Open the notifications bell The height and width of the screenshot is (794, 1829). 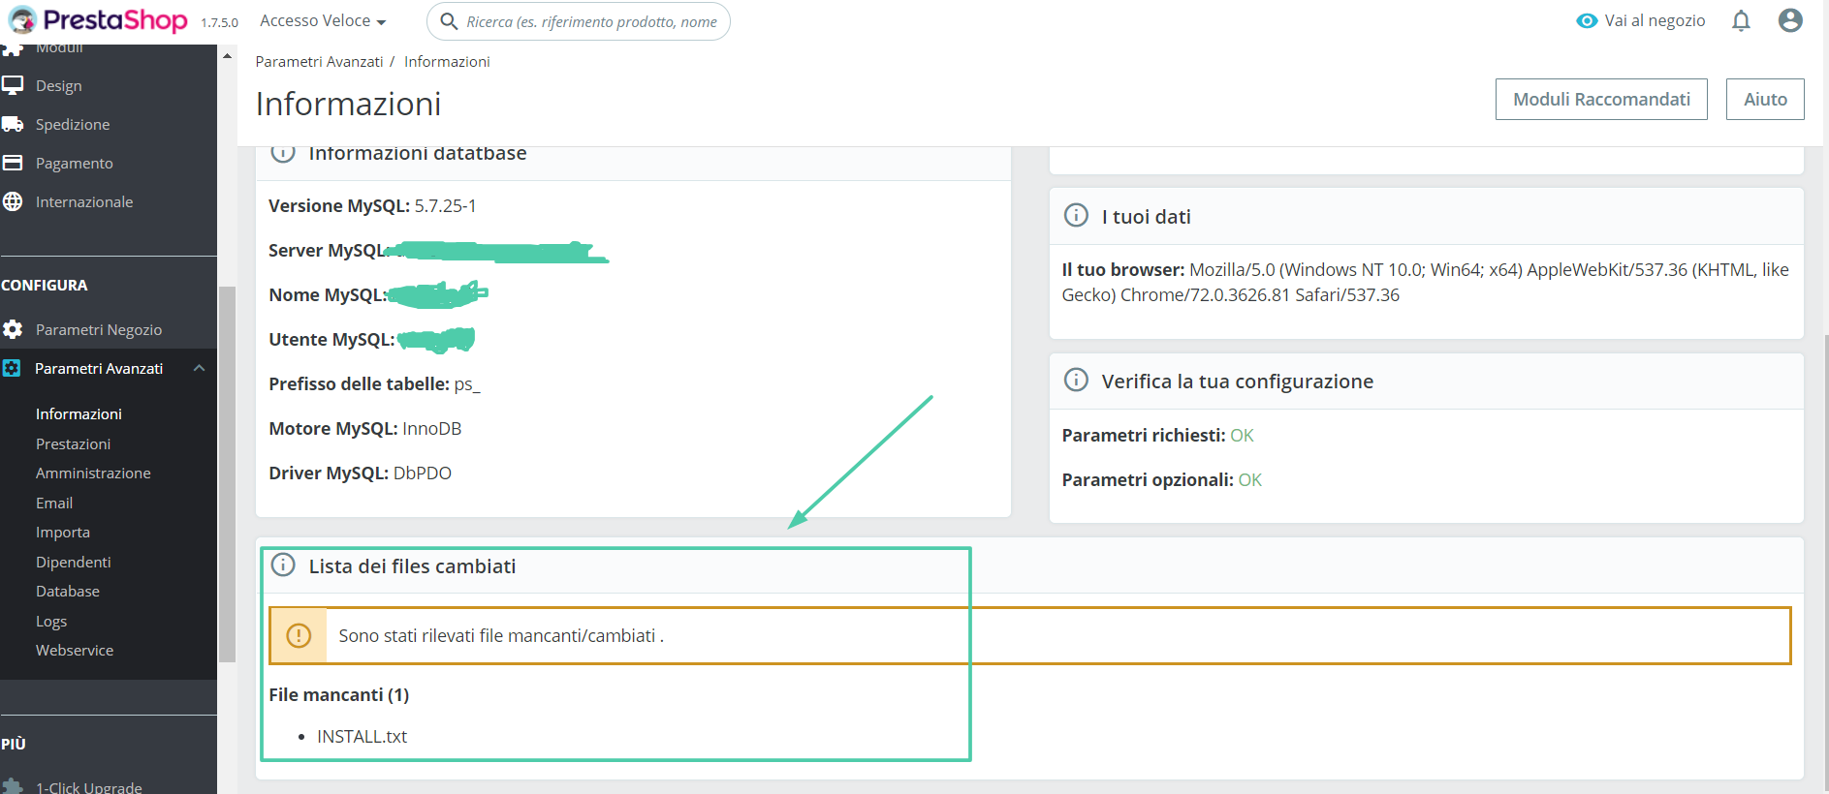pyautogui.click(x=1741, y=20)
